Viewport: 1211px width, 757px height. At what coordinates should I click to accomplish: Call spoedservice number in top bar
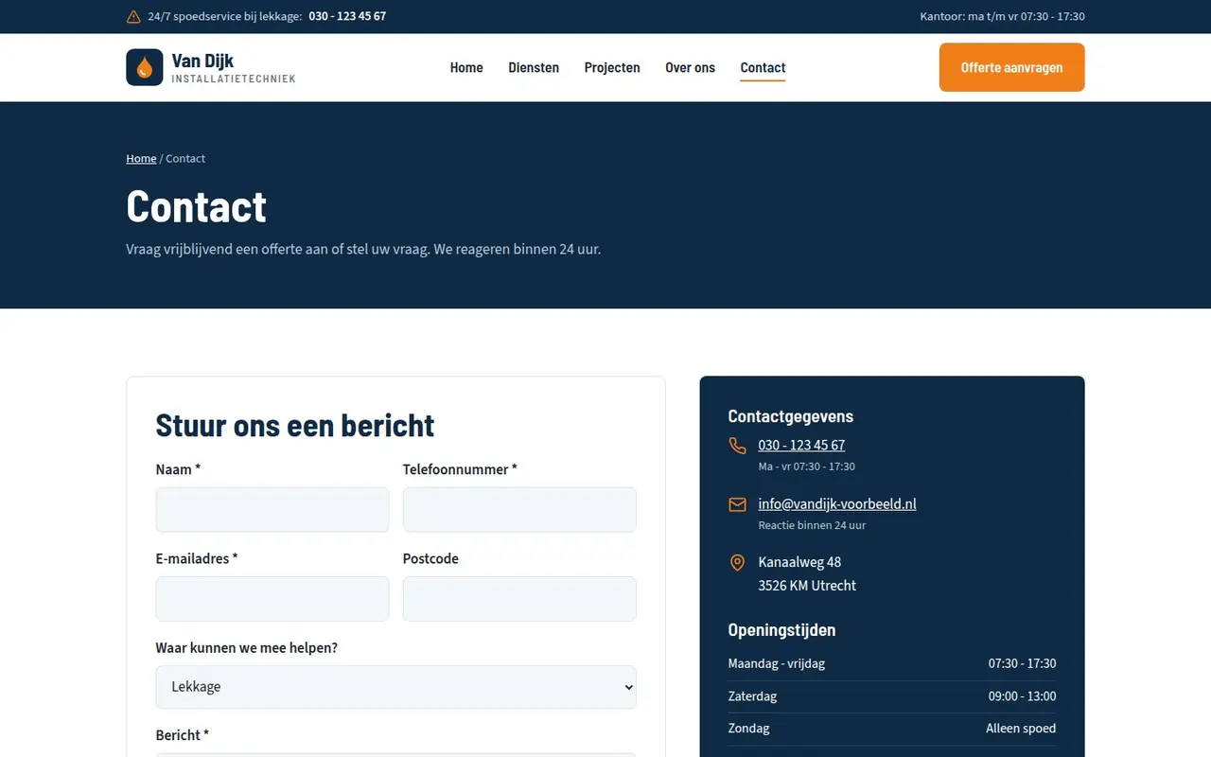coord(347,17)
